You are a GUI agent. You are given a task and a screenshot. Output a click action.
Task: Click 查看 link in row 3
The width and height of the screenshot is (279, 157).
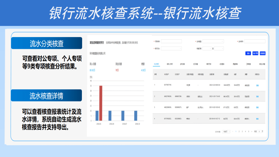coord(257,108)
